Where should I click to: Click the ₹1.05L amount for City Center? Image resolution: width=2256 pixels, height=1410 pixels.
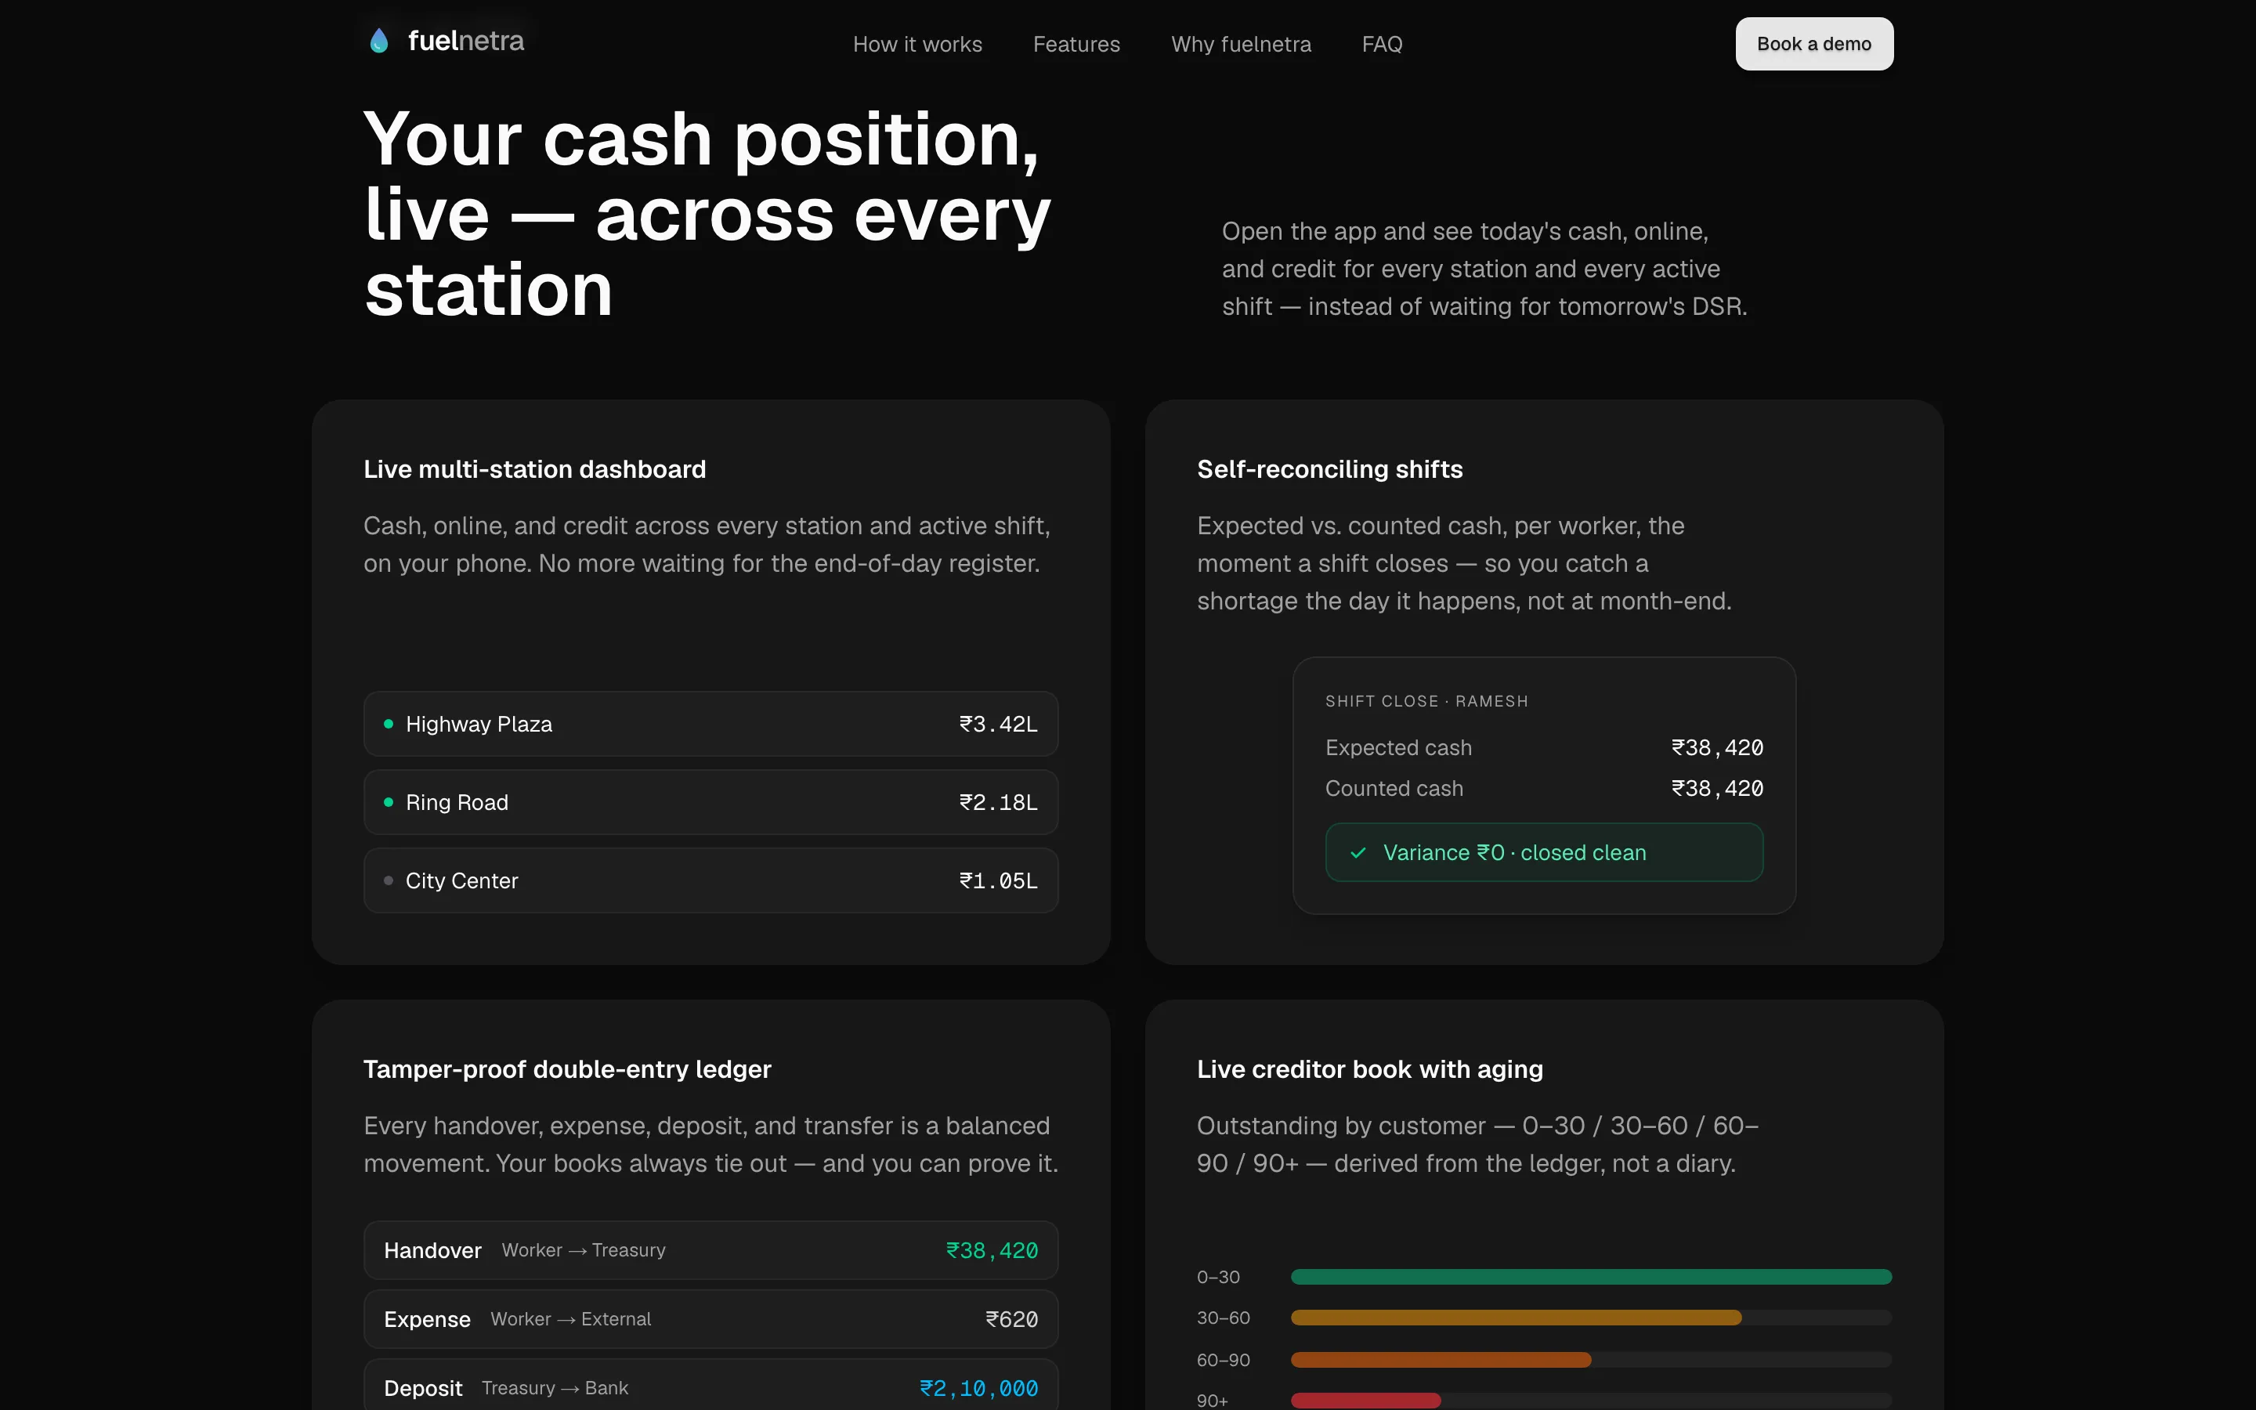point(999,880)
